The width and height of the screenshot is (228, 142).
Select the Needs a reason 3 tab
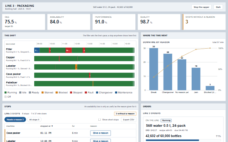point(15,120)
